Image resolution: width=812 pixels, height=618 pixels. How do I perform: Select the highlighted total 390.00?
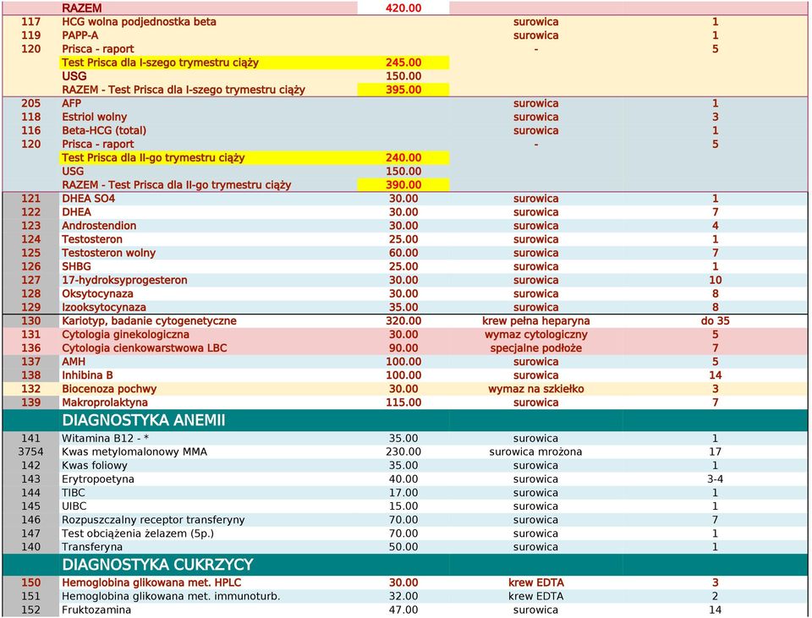tap(403, 185)
